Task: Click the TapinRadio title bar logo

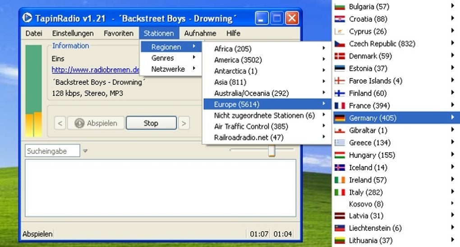Action: 27,18
